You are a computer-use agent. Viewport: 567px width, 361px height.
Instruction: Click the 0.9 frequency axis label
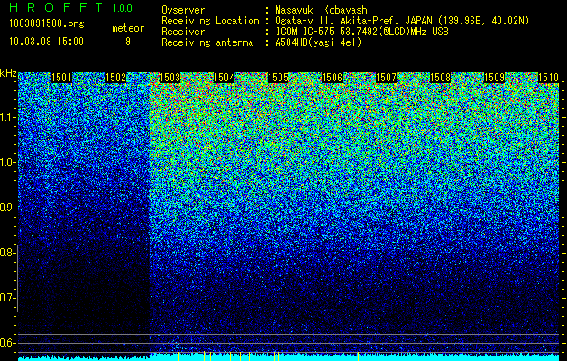point(7,208)
